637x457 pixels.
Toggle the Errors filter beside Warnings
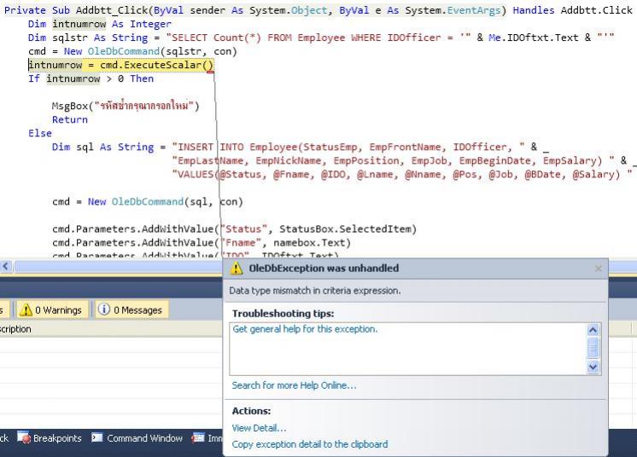pyautogui.click(x=3, y=310)
